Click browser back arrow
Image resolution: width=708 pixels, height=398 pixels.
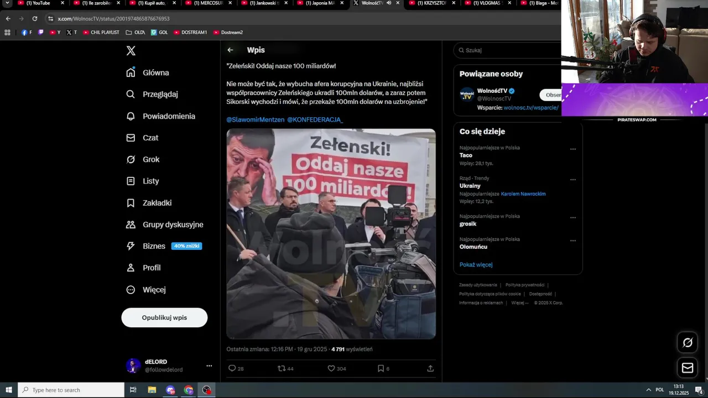pos(8,18)
